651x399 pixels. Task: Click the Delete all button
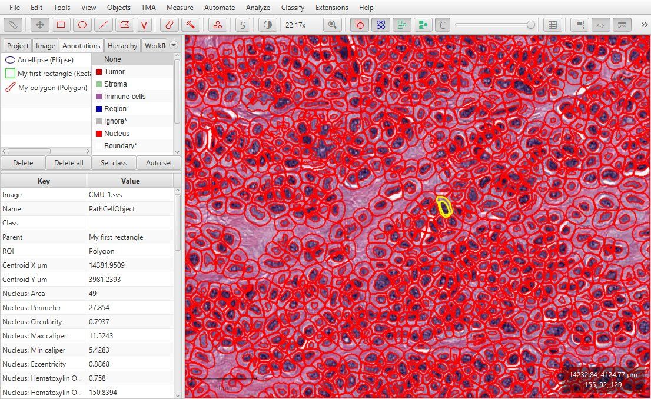pyautogui.click(x=68, y=162)
